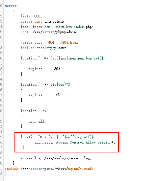Click '/www/server/phpmyadmin;' root path
This screenshot has width=157, height=181.
tap(55, 32)
